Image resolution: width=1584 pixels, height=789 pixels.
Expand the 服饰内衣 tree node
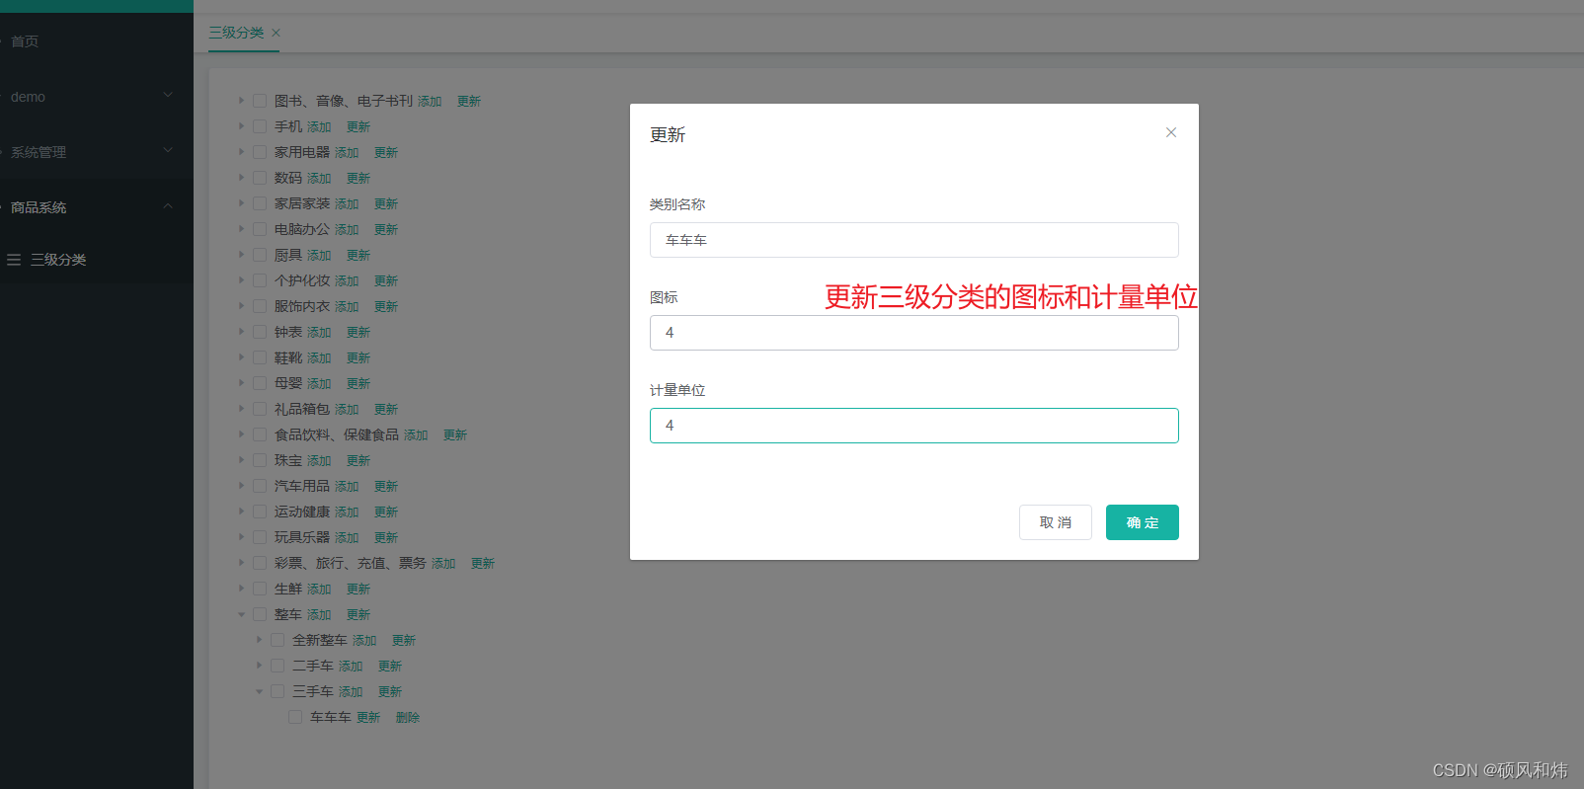(x=241, y=306)
